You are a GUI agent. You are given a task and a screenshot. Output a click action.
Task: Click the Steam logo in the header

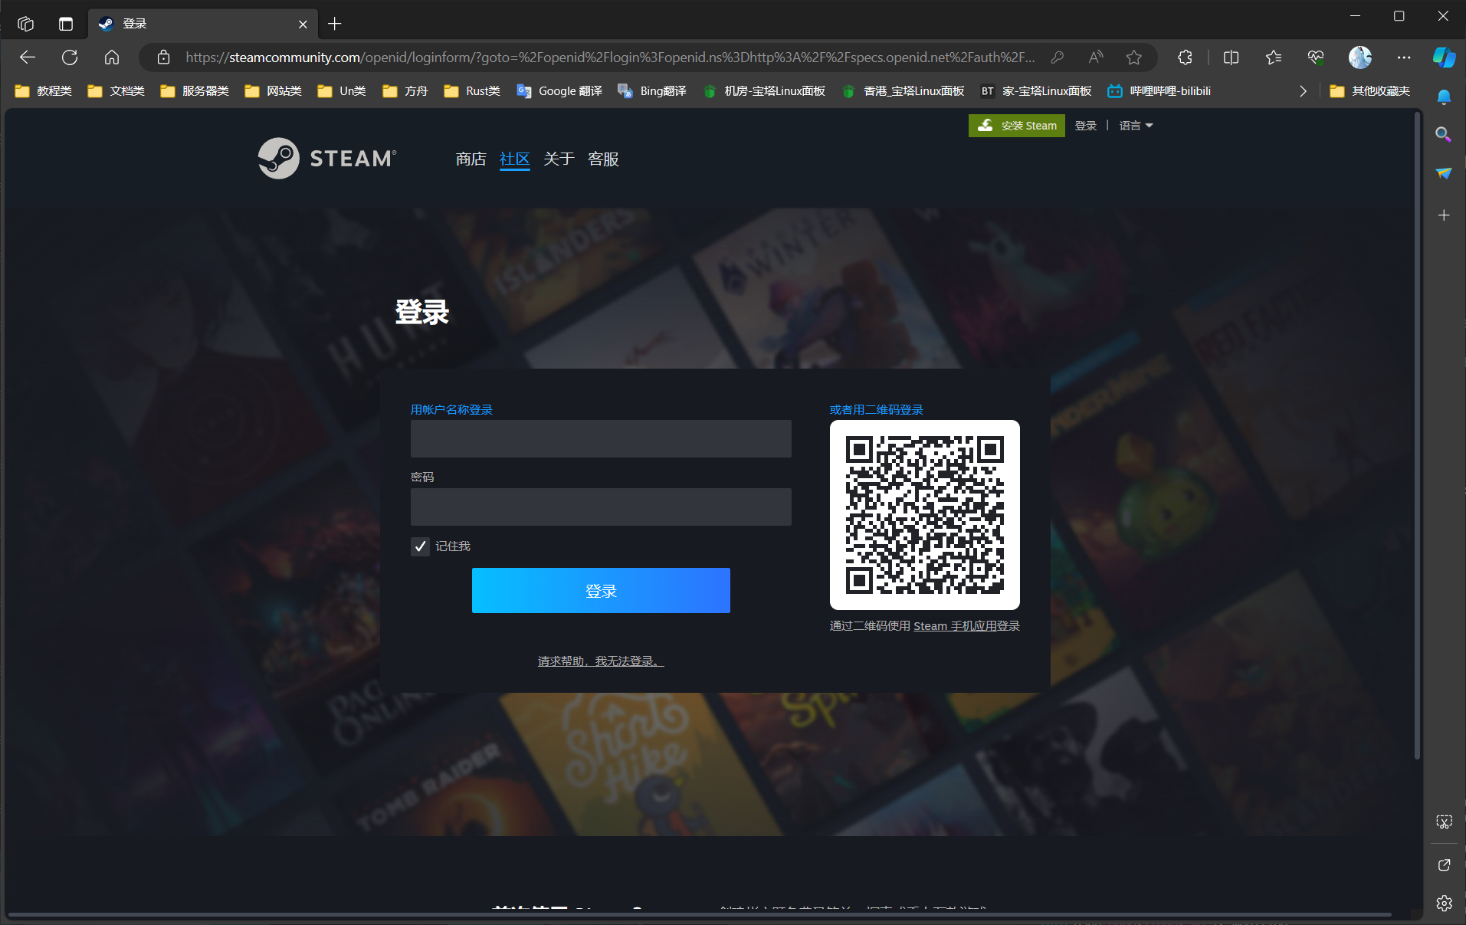pos(327,159)
